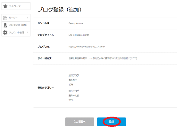Click the person icon for blog registration
The height and width of the screenshot is (131, 177).
coord(5,25)
